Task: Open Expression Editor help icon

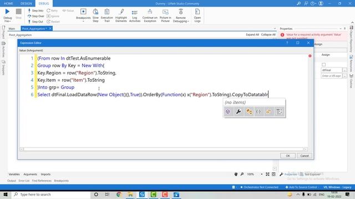Action: click(x=287, y=43)
